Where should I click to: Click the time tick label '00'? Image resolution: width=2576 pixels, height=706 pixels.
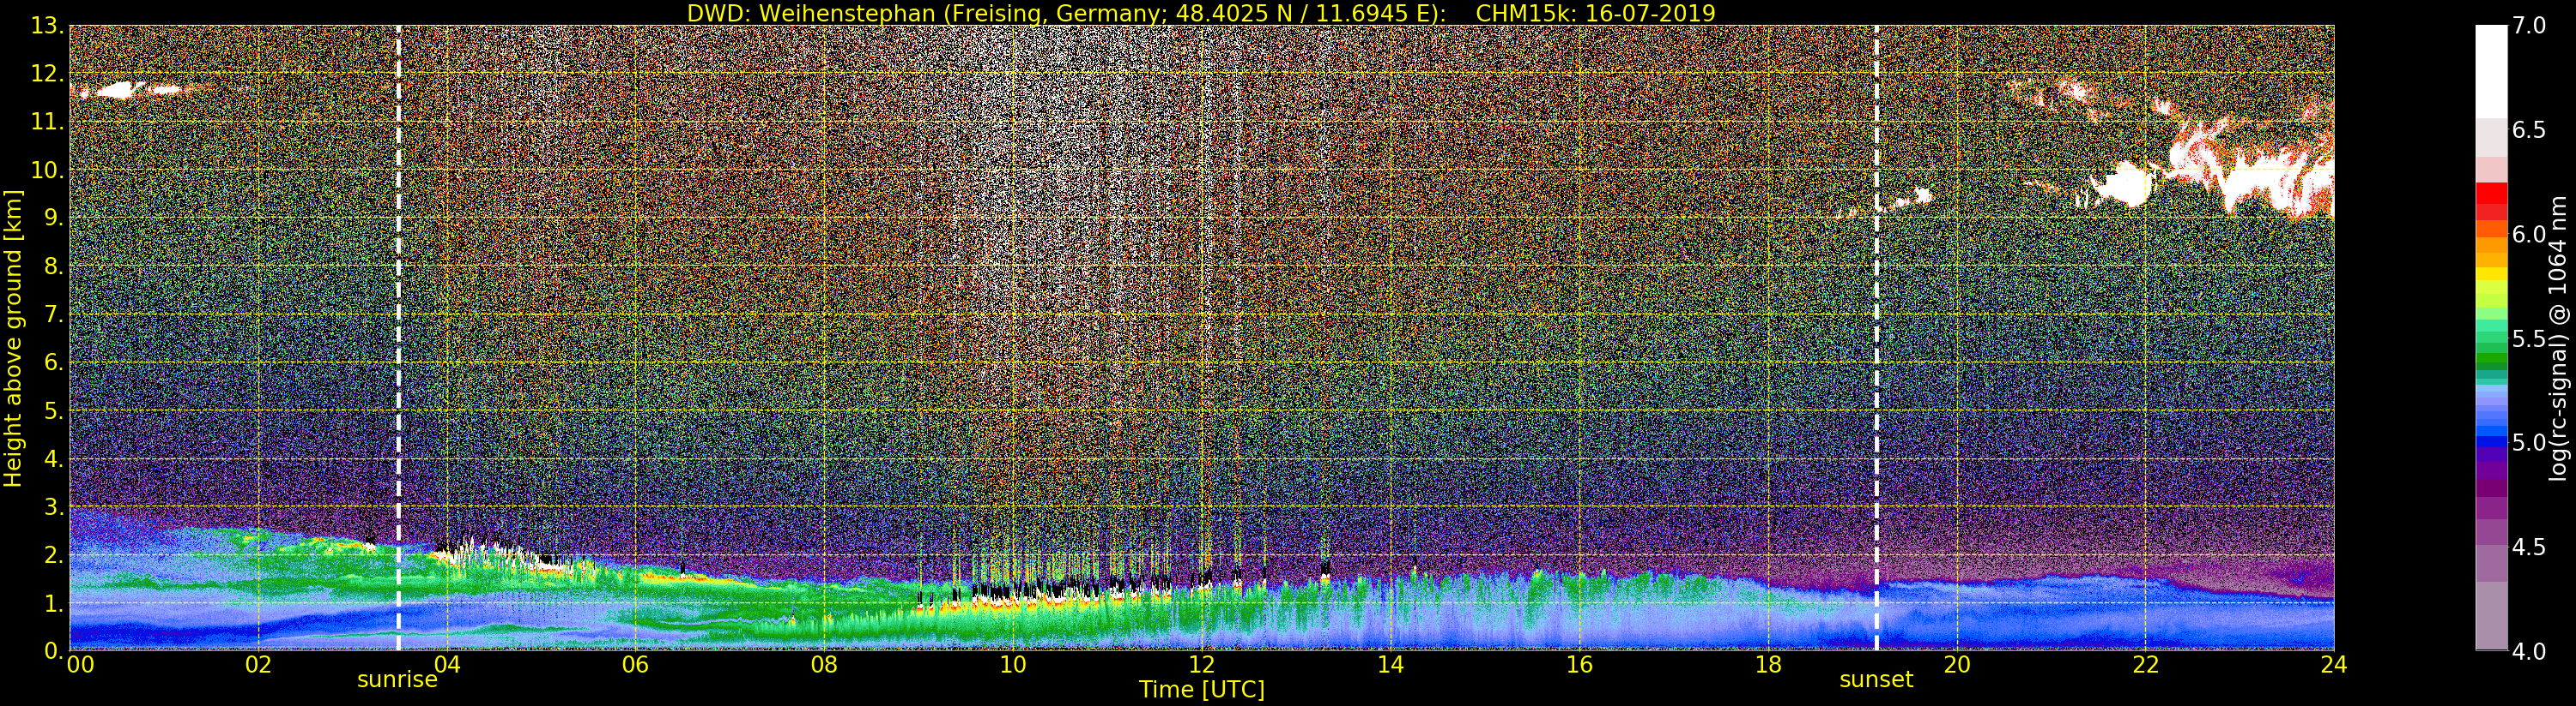pos(80,664)
